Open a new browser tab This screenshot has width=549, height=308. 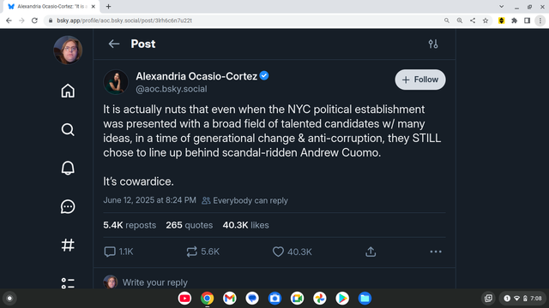tap(109, 7)
